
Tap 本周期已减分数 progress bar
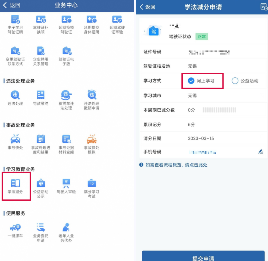coord(219,110)
